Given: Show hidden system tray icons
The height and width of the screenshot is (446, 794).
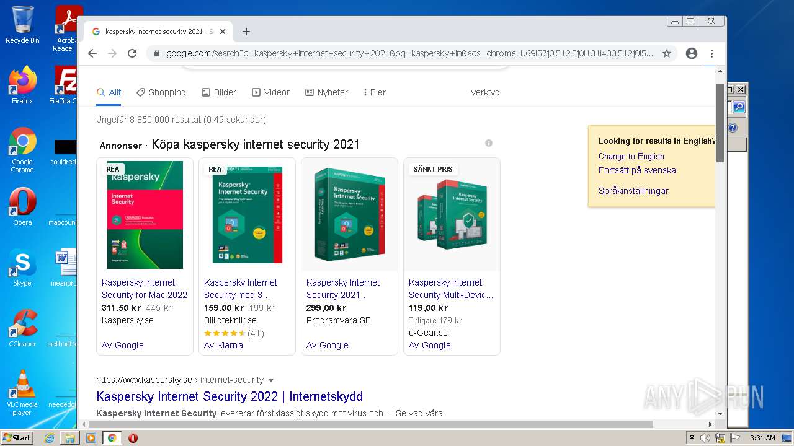Looking at the screenshot, I should point(692,438).
